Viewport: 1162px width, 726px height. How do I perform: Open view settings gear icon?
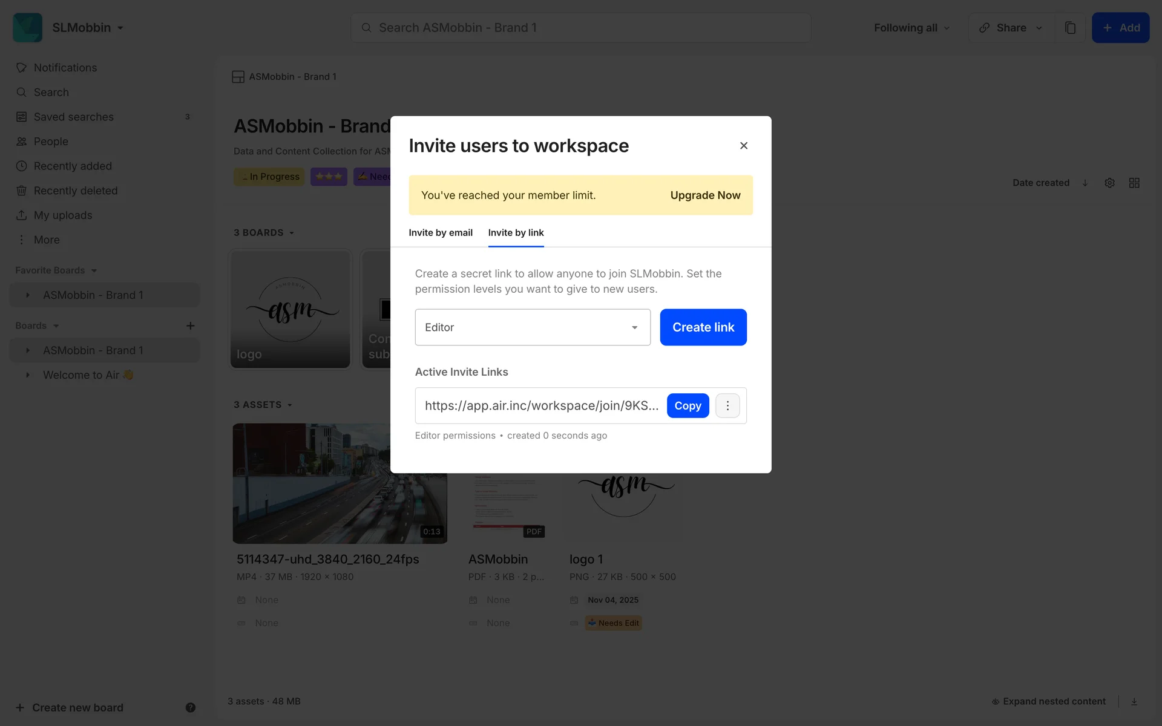pyautogui.click(x=1109, y=183)
